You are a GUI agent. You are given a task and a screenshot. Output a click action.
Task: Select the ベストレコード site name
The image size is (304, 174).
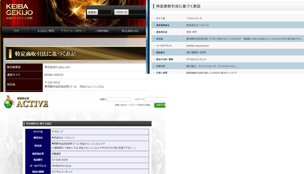point(194,18)
